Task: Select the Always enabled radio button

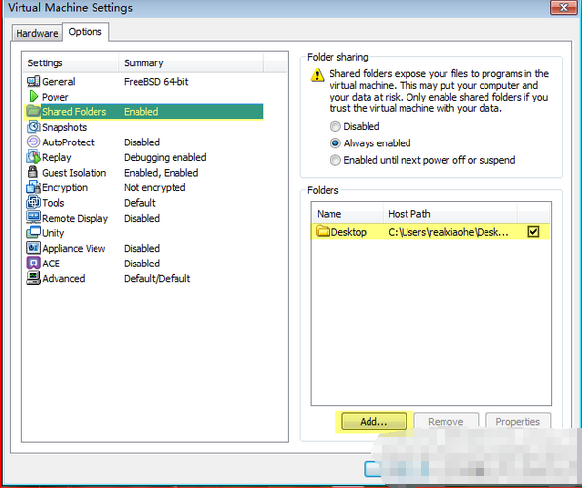Action: 335,143
